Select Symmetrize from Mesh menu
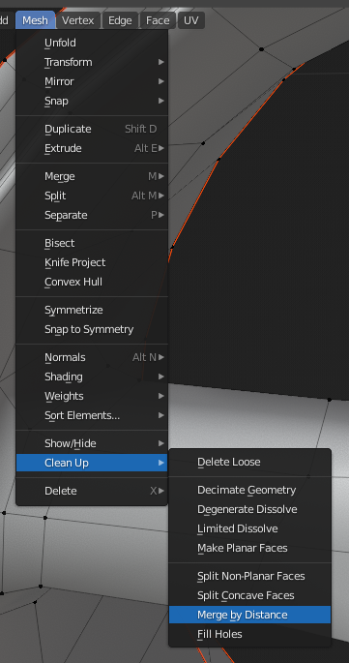This screenshot has width=349, height=663. (x=92, y=310)
